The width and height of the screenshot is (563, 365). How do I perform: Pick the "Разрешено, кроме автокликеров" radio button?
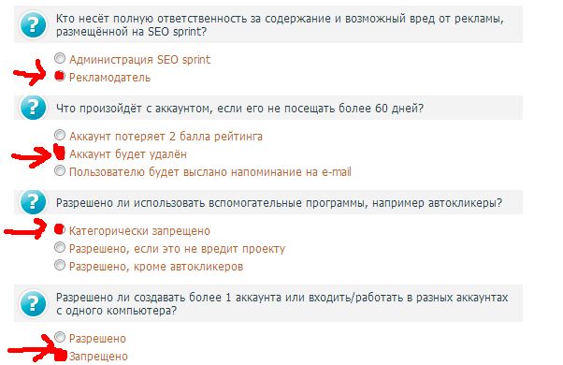tap(60, 265)
